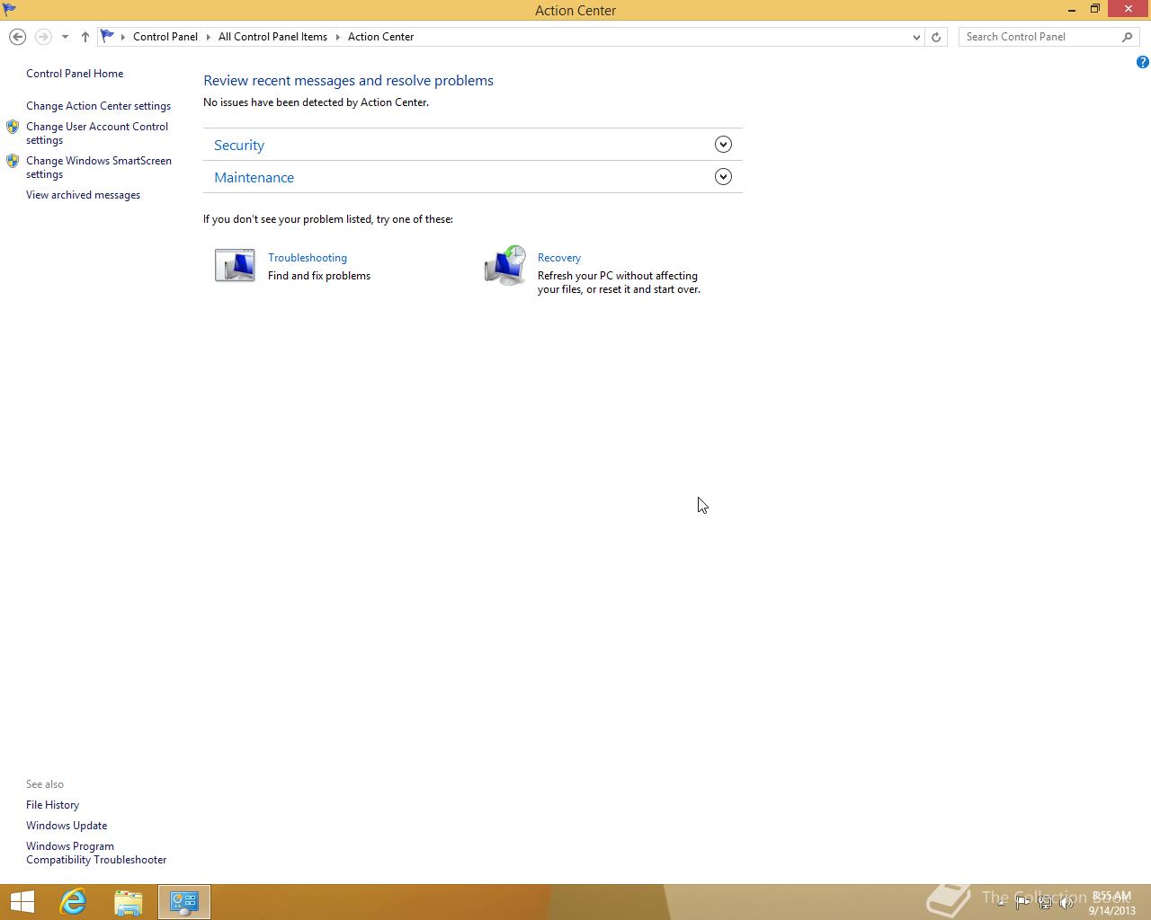Click Control Panel taskbar button
The width and height of the screenshot is (1151, 920).
tap(184, 902)
